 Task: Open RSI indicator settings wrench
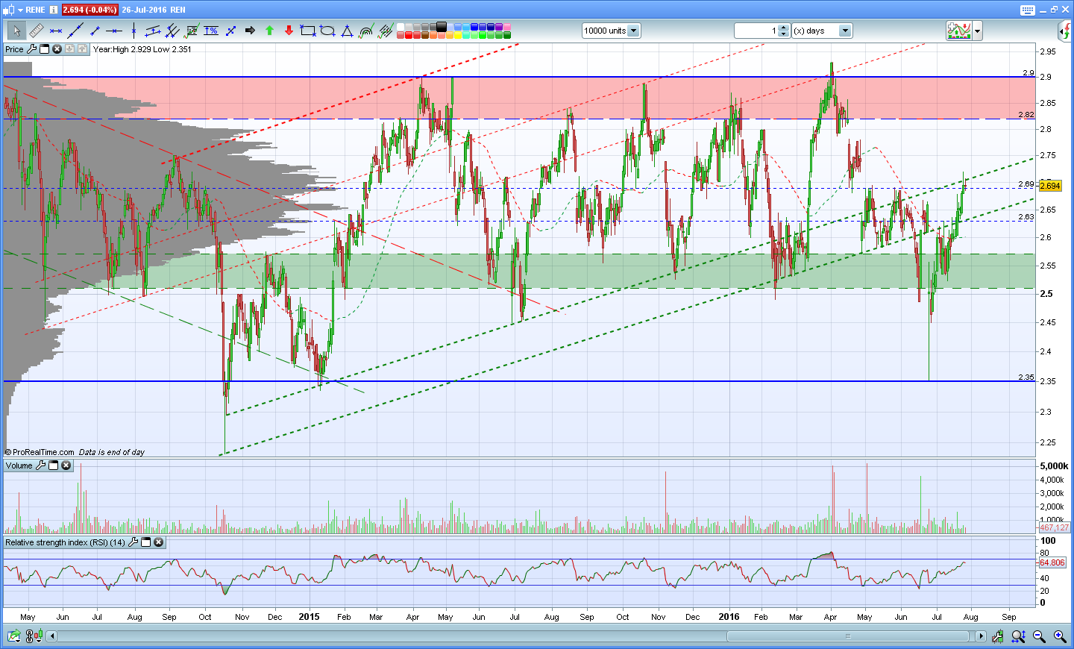pyautogui.click(x=133, y=542)
